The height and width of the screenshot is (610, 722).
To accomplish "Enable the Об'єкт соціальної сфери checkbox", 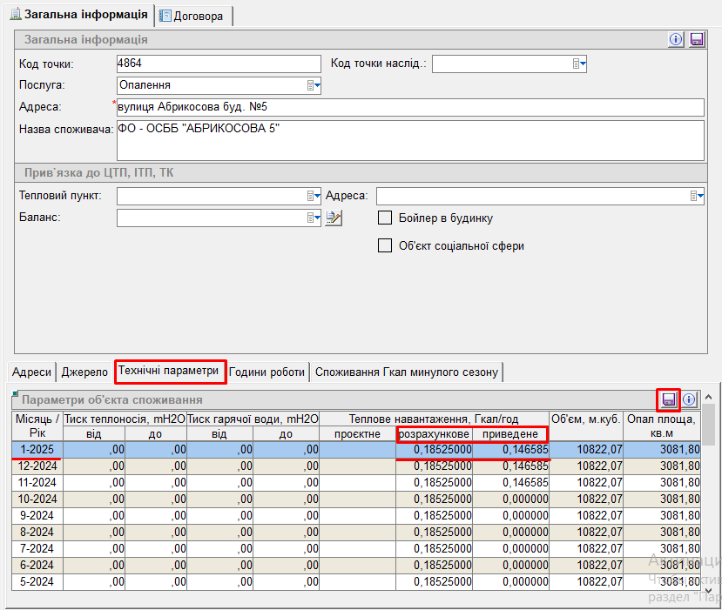I will coord(385,245).
